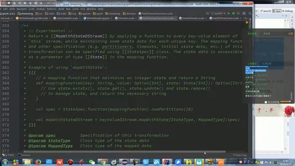This screenshot has width=295, height=166.
Task: Click the [[MapWithStateDStream]] reference text
Action: coord(79,36)
